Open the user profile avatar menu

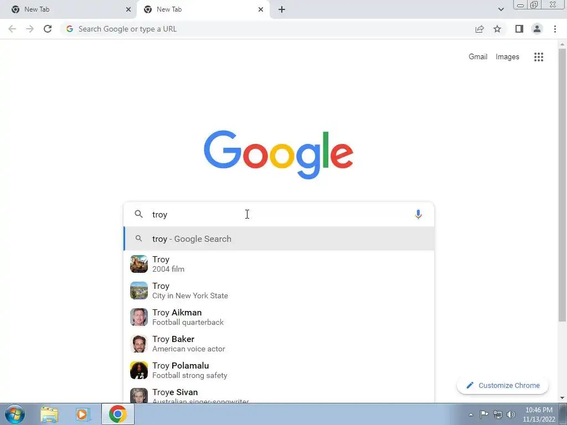(537, 29)
